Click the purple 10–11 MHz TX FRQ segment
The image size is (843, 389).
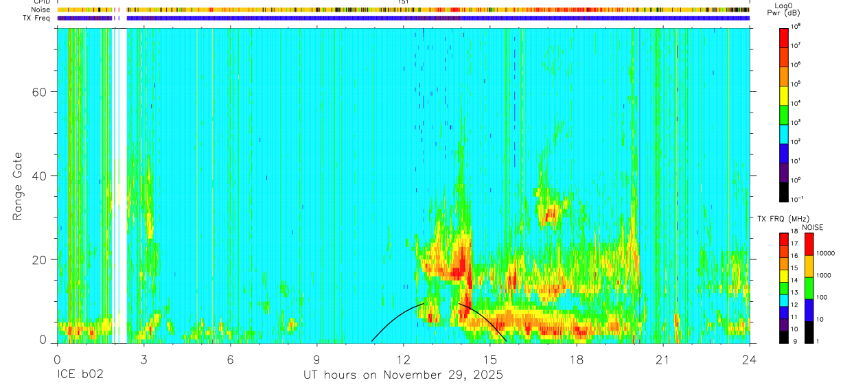(x=784, y=325)
